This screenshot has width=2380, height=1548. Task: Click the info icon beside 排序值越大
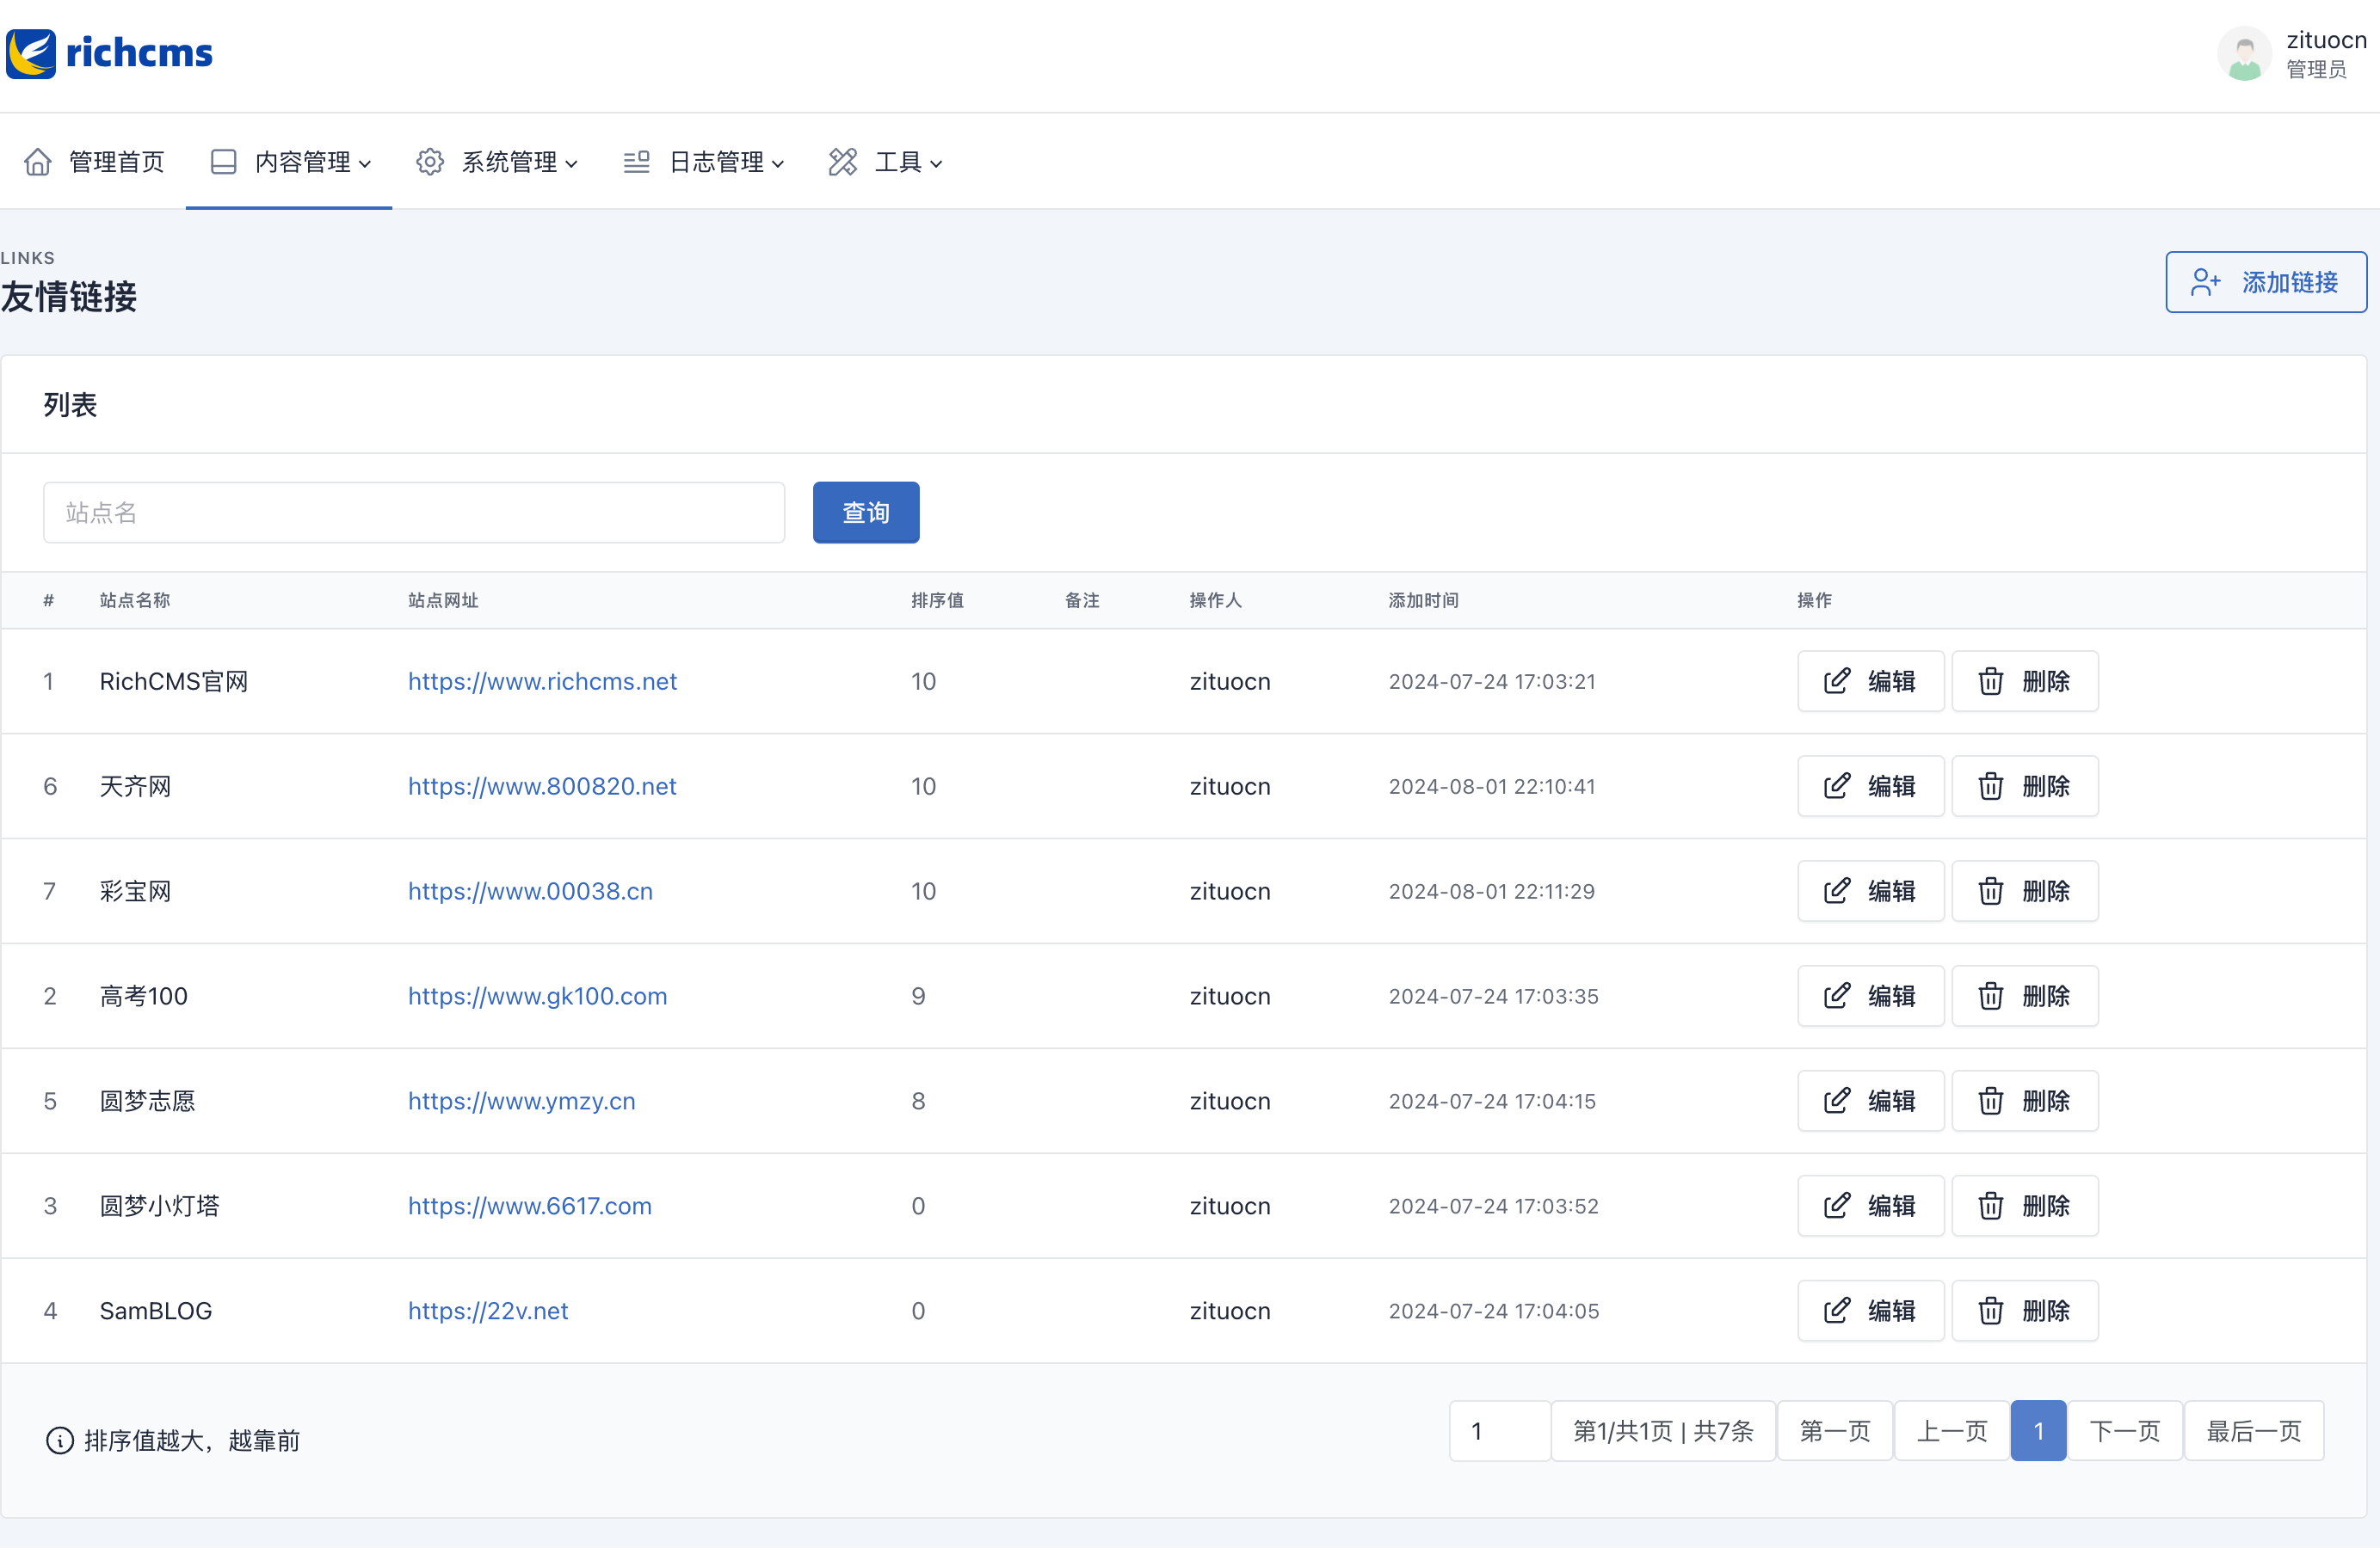point(60,1441)
